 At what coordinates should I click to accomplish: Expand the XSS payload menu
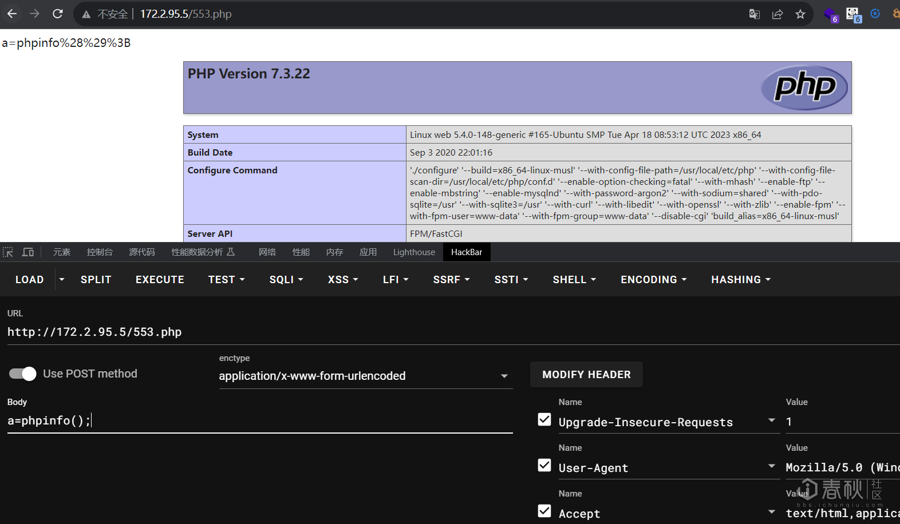pyautogui.click(x=343, y=280)
